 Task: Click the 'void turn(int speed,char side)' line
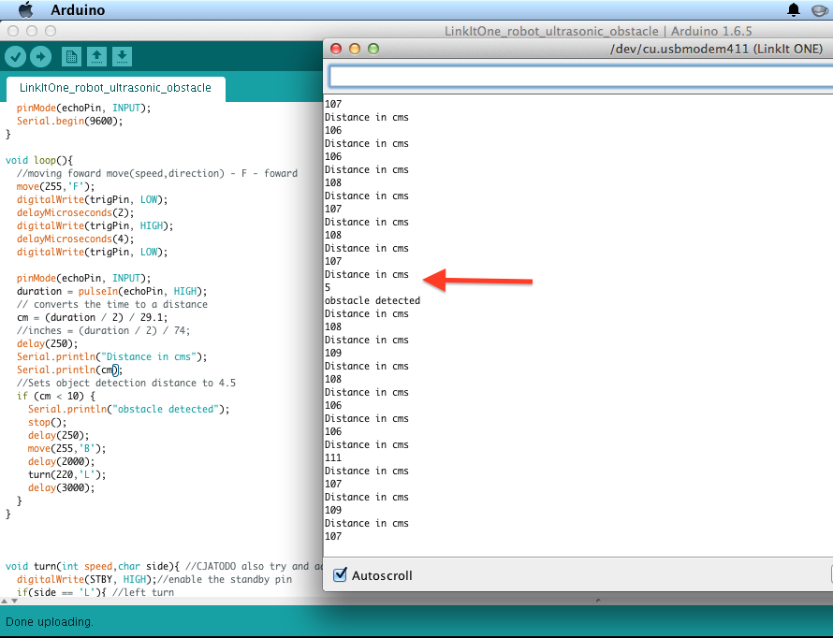pyautogui.click(x=93, y=566)
